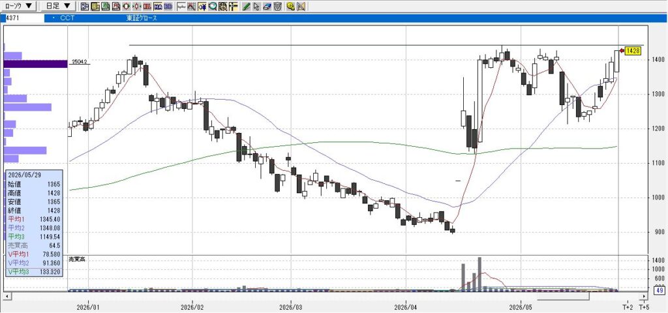This screenshot has height=313, width=668.
Task: Click the 2026/05 date axis label
Action: [x=521, y=306]
